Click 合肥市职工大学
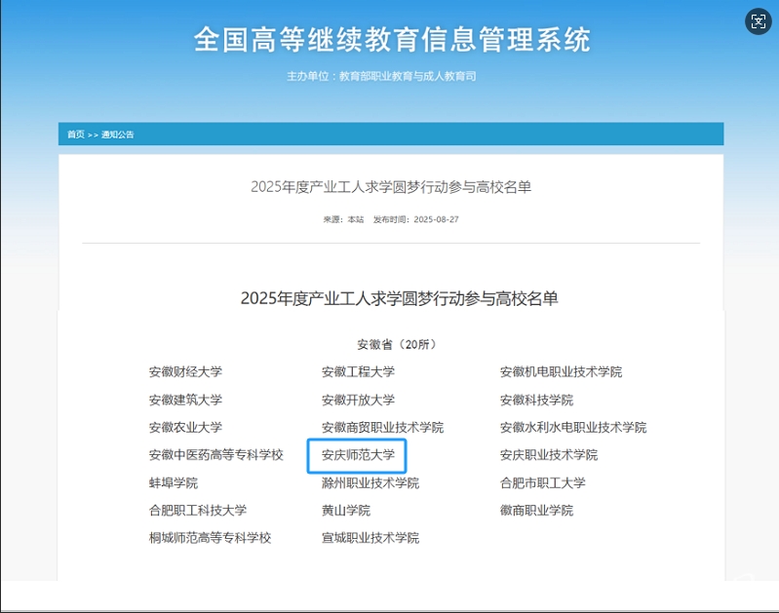This screenshot has height=613, width=779. click(542, 482)
